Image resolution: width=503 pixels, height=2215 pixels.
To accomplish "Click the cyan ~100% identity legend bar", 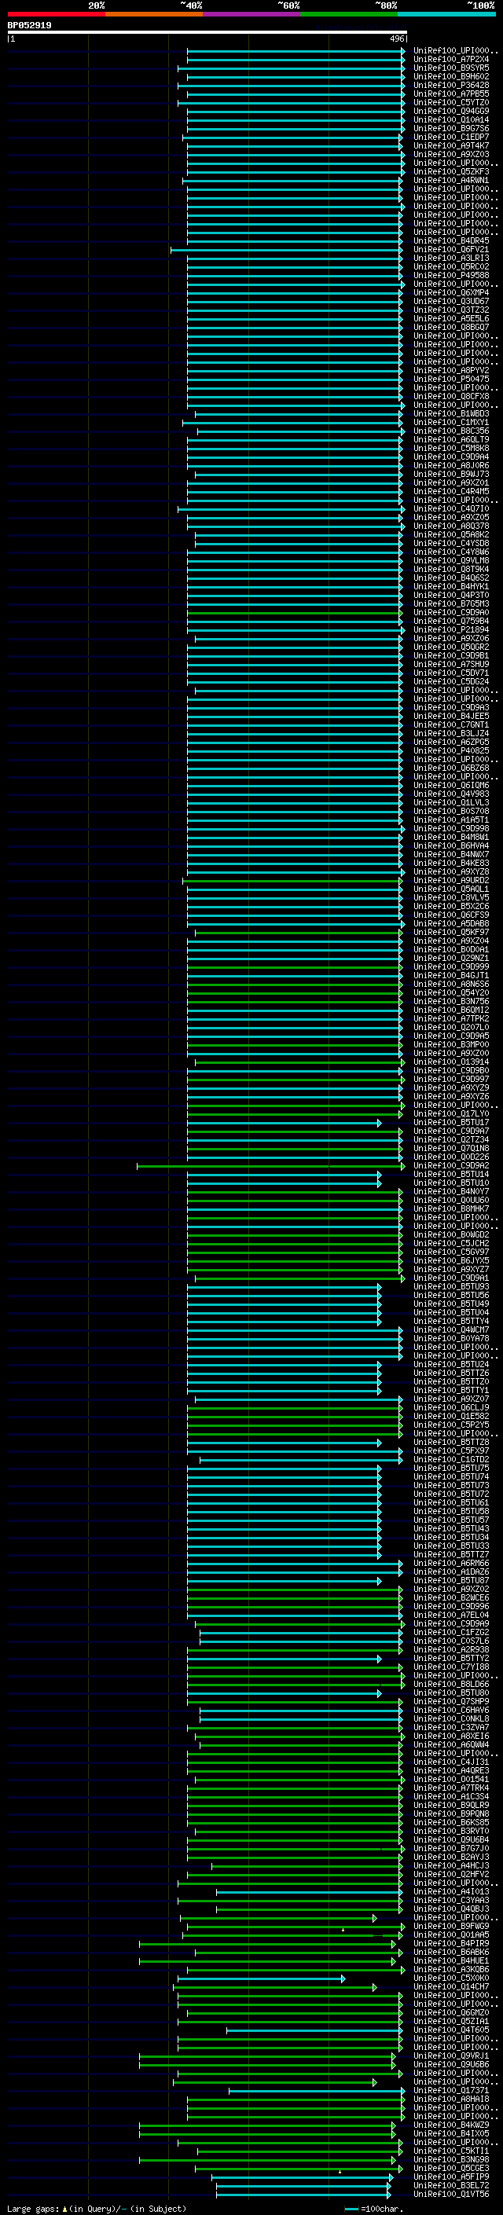I will coord(447,14).
